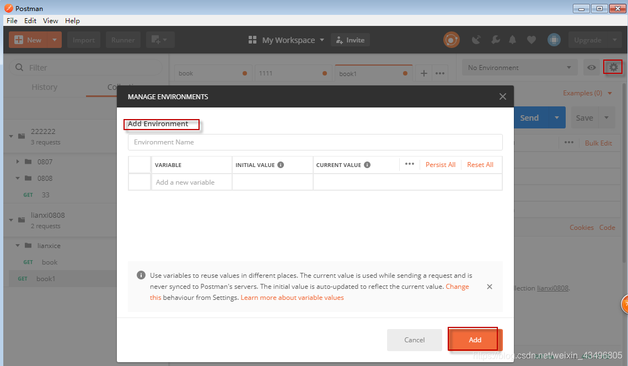
Task: Click the search icon in Filter box
Action: [x=19, y=67]
